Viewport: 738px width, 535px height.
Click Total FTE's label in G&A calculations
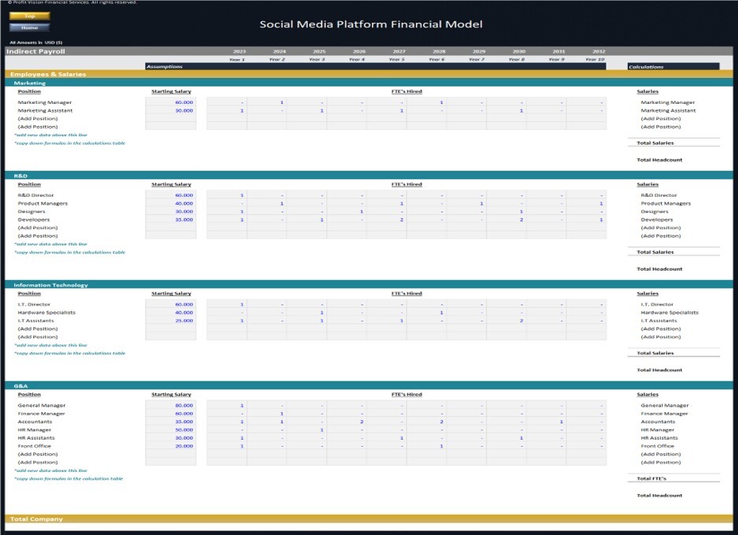coord(651,478)
